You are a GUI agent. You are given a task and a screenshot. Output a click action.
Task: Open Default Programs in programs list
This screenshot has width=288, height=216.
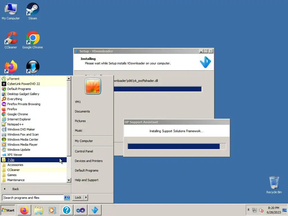pos(34,89)
